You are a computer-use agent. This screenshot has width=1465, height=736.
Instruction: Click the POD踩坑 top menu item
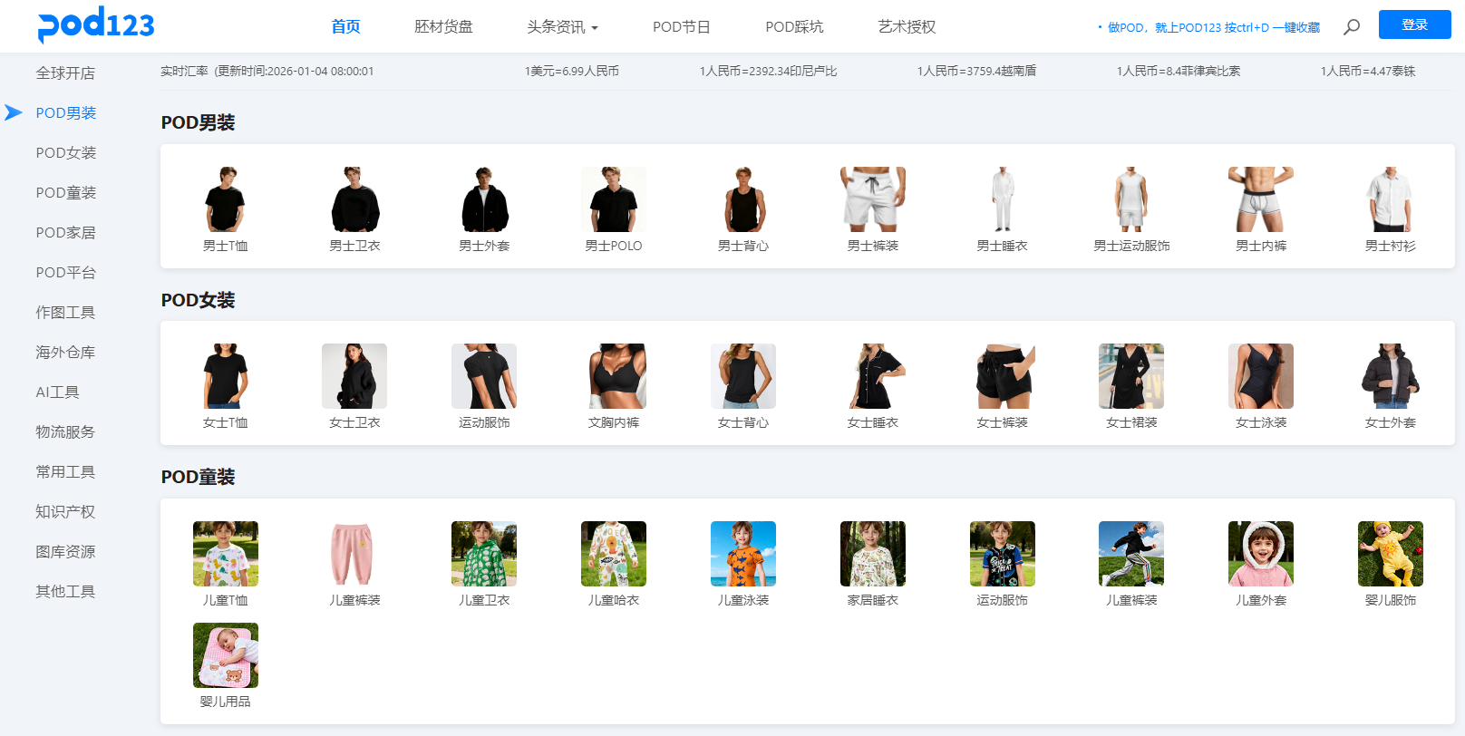(x=794, y=27)
